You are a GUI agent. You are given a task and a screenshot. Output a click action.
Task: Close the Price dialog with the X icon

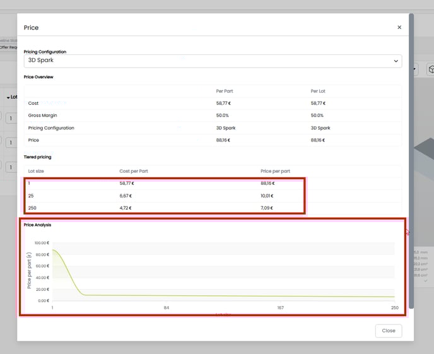point(399,28)
